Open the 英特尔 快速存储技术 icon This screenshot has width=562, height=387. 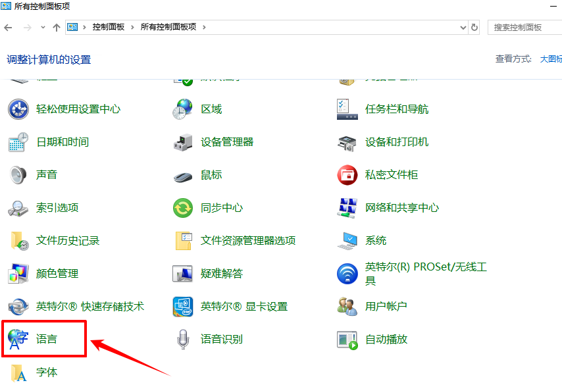tap(18, 307)
